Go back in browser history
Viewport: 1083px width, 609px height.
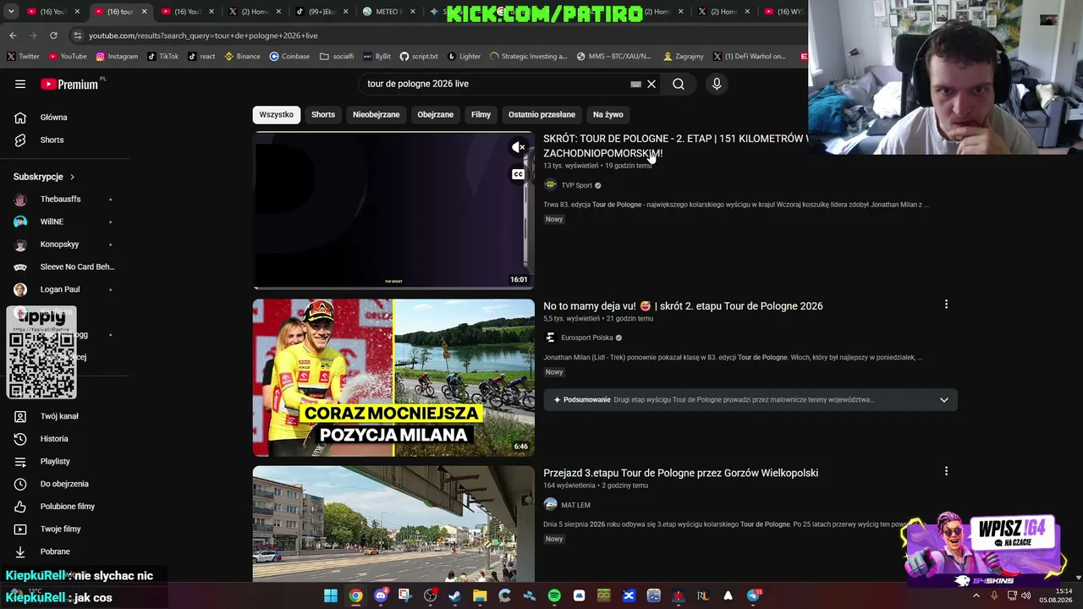coord(13,36)
